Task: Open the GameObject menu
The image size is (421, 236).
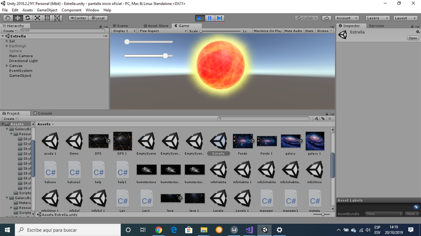Action: 47,10
